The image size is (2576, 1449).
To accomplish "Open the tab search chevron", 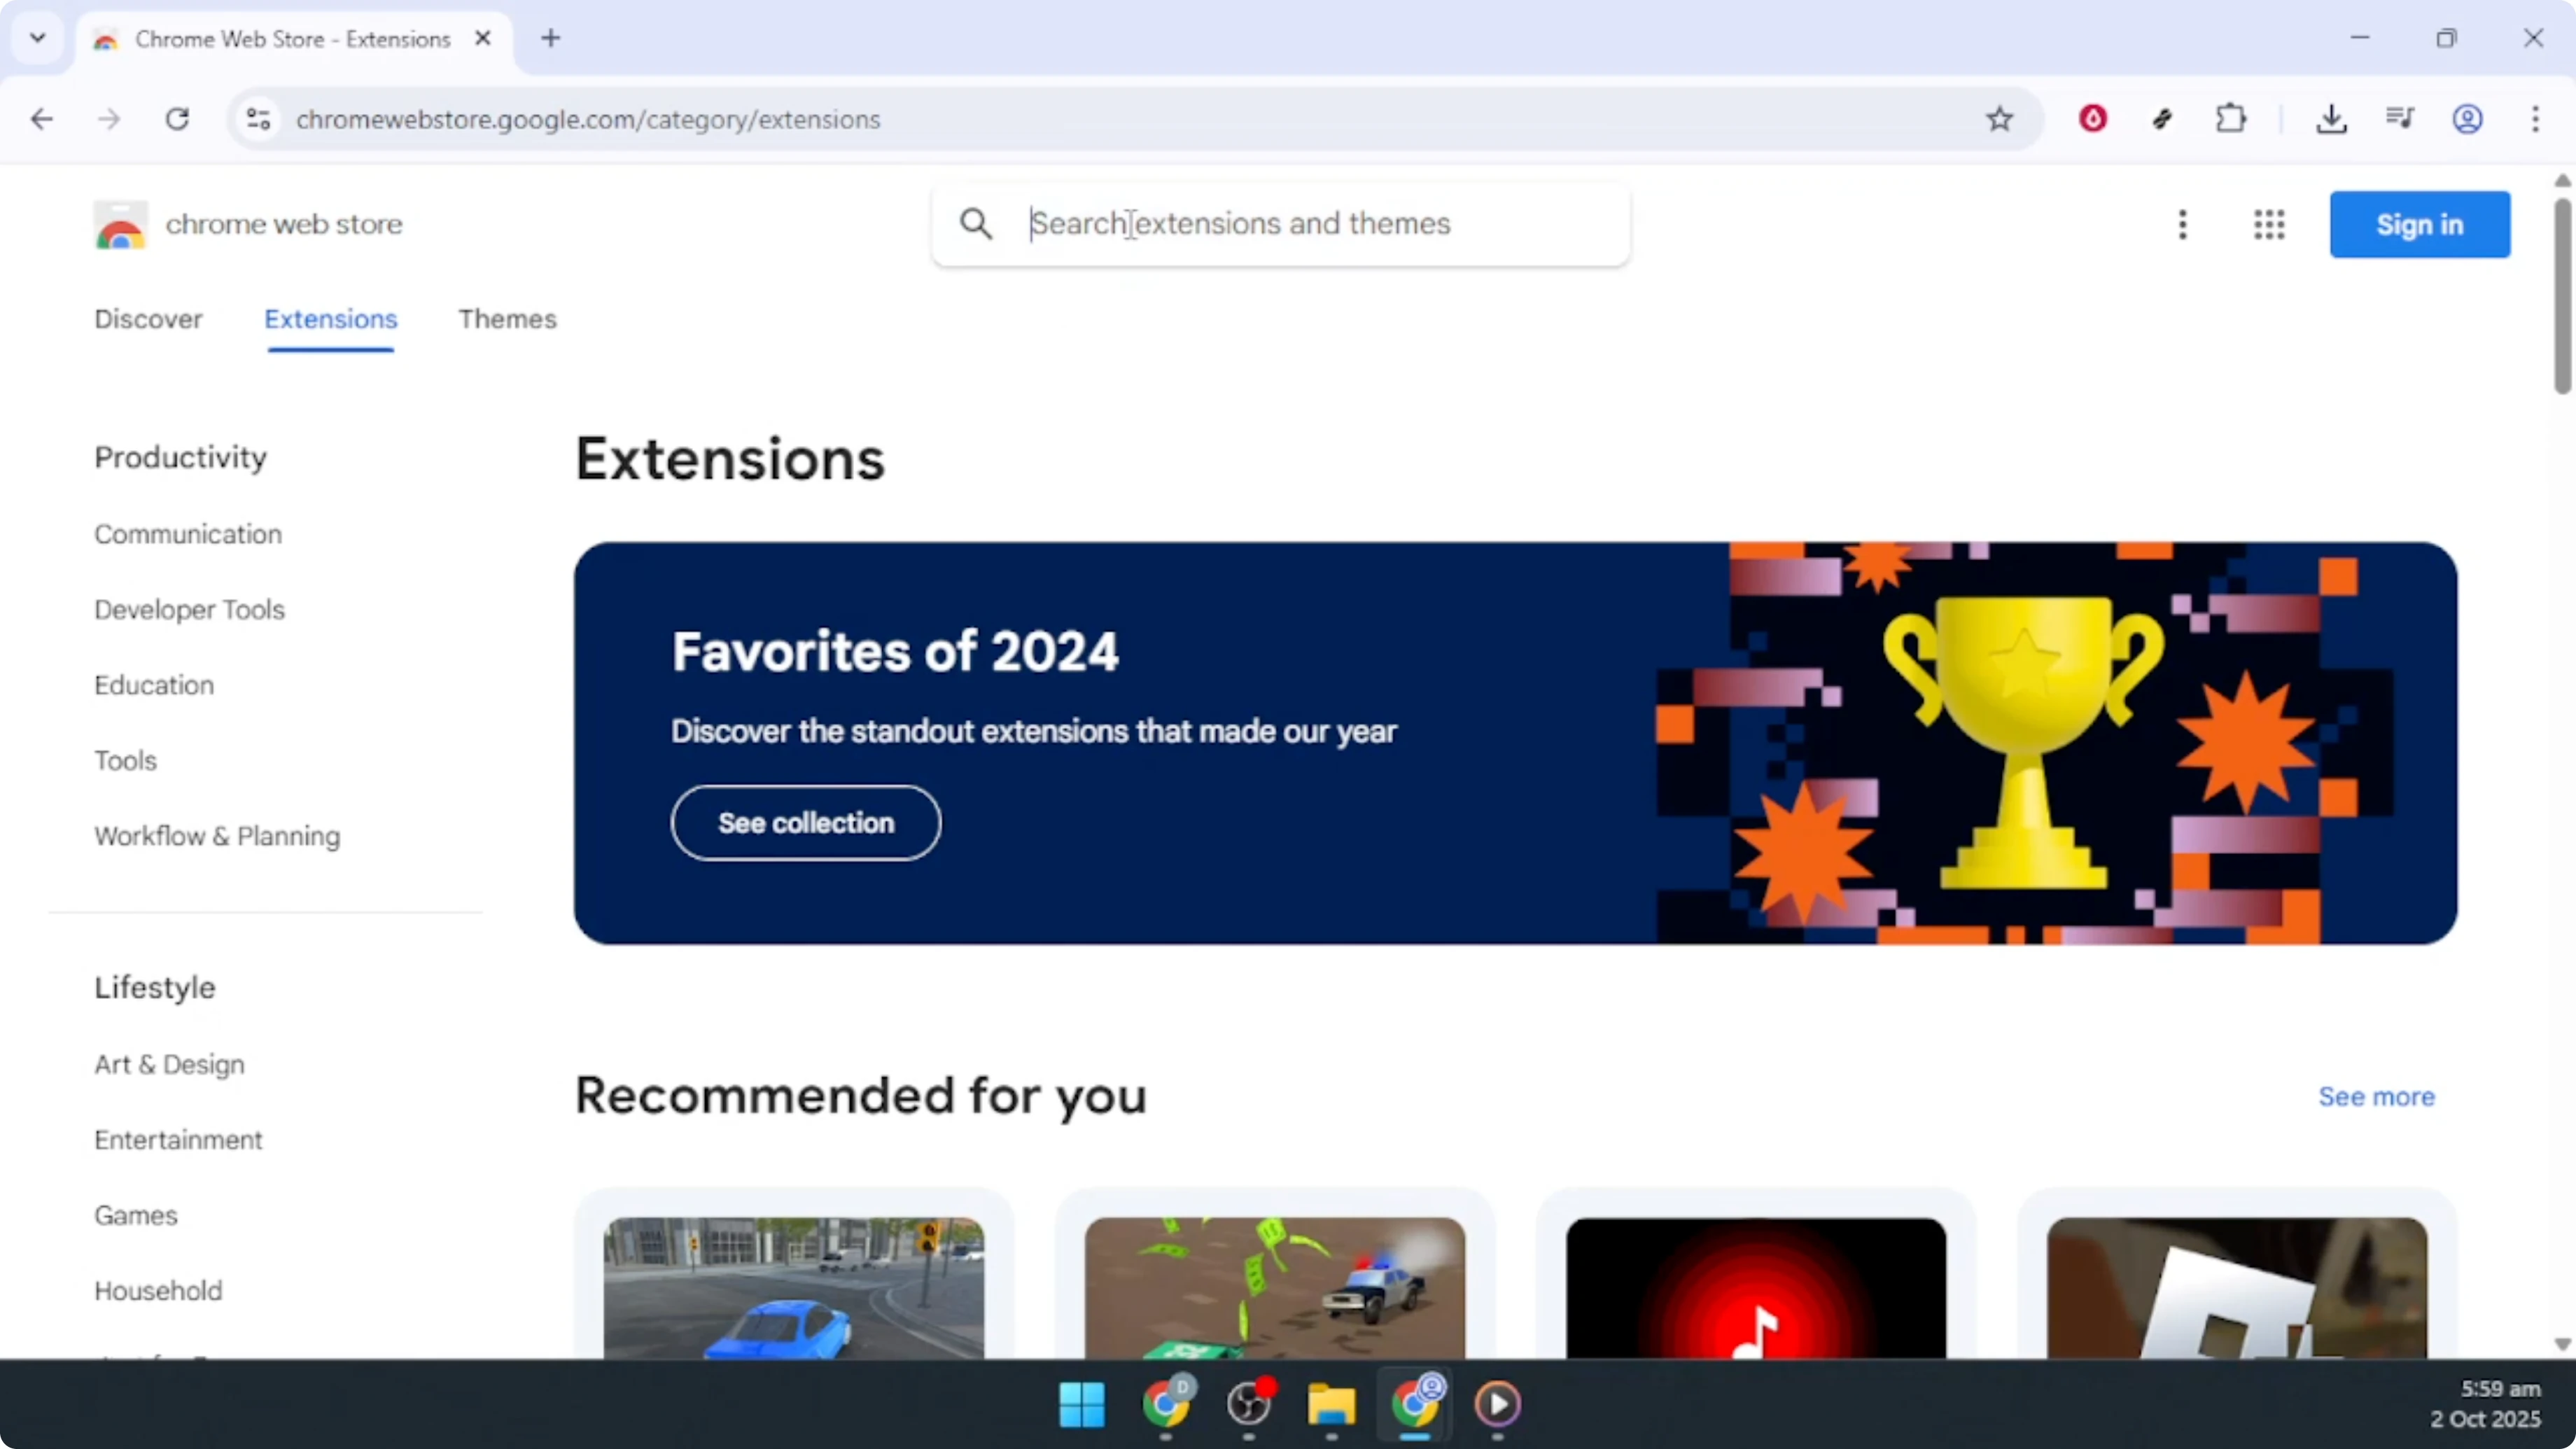I will pos(38,38).
